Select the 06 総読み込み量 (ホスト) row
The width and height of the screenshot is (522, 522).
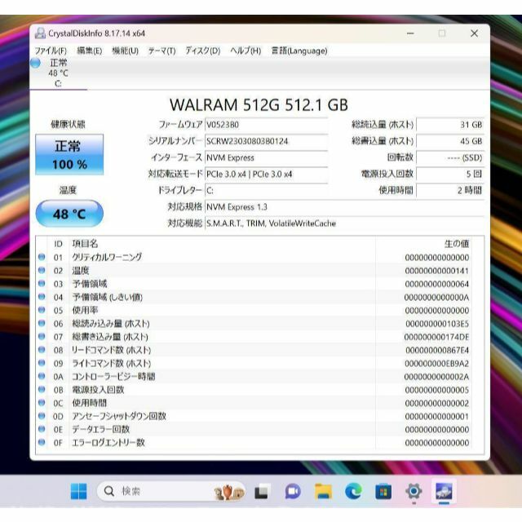point(254,324)
